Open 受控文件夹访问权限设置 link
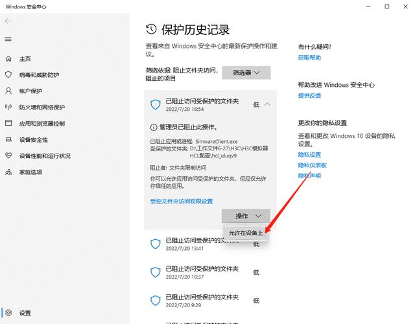This screenshot has height=324, width=415. click(x=182, y=202)
